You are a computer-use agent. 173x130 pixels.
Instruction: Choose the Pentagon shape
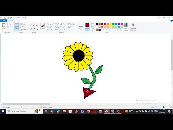[53, 27]
